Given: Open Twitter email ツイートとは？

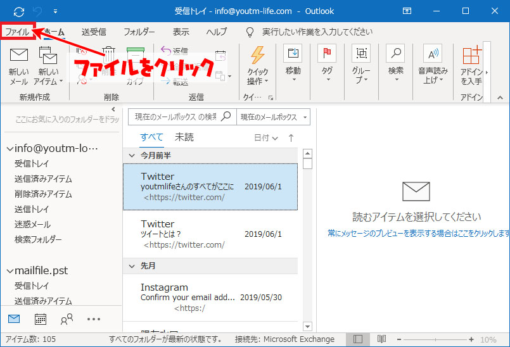Looking at the screenshot, I should 210,234.
